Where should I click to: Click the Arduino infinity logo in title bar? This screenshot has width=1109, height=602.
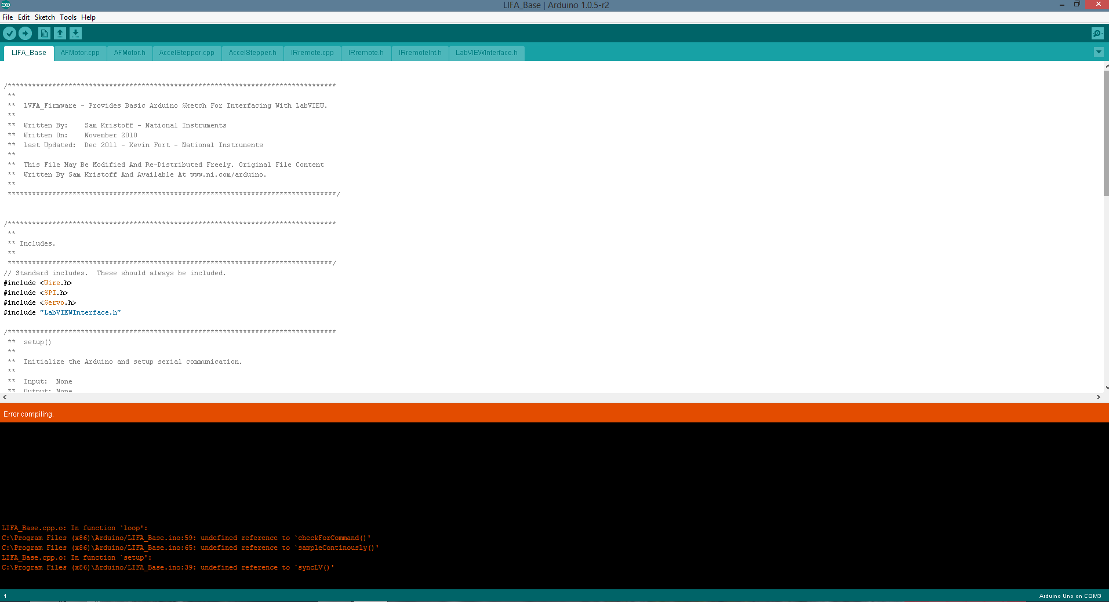point(6,5)
